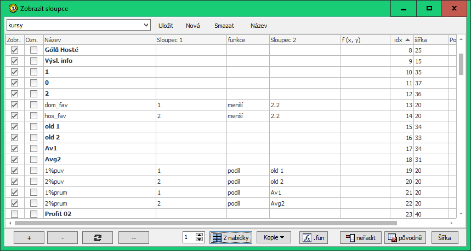Viewport: 471px width, 251px height.
Task: Click vertical scrollbar down arrow
Action: point(461,214)
